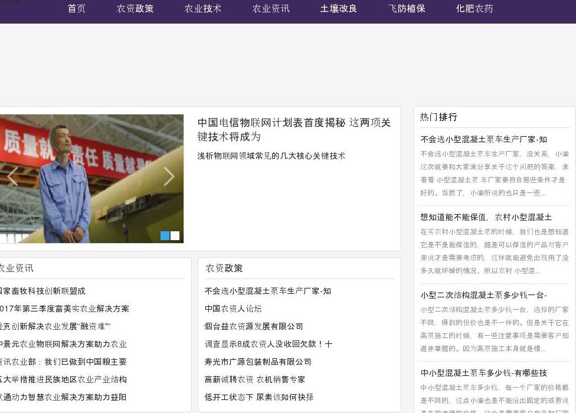Open list item 调查显示8成农资人没收回欠款
The image size is (576, 413).
tap(269, 344)
